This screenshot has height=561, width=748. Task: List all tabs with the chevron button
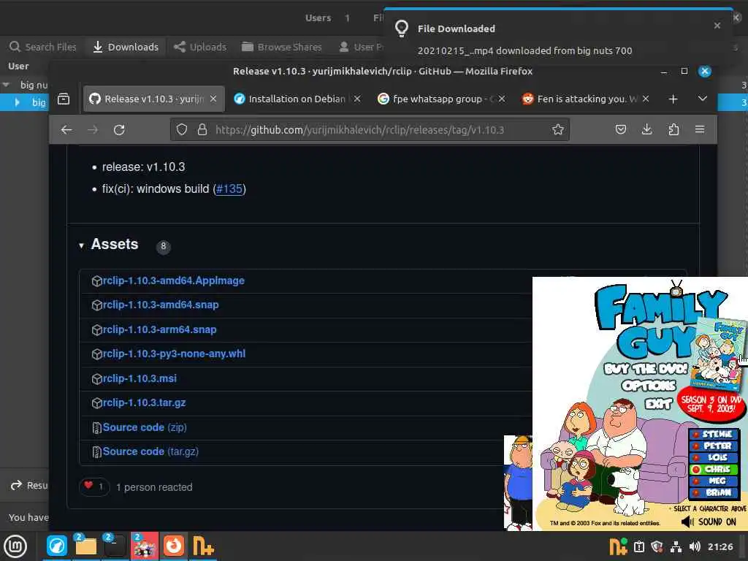[703, 99]
